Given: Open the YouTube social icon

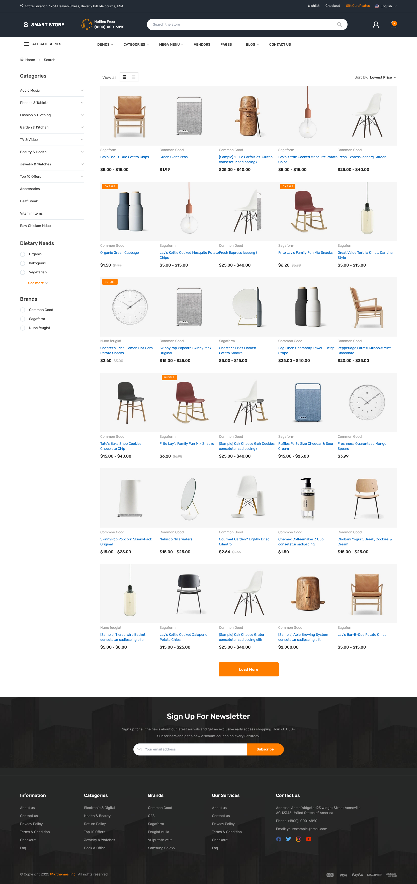Looking at the screenshot, I should tap(309, 839).
